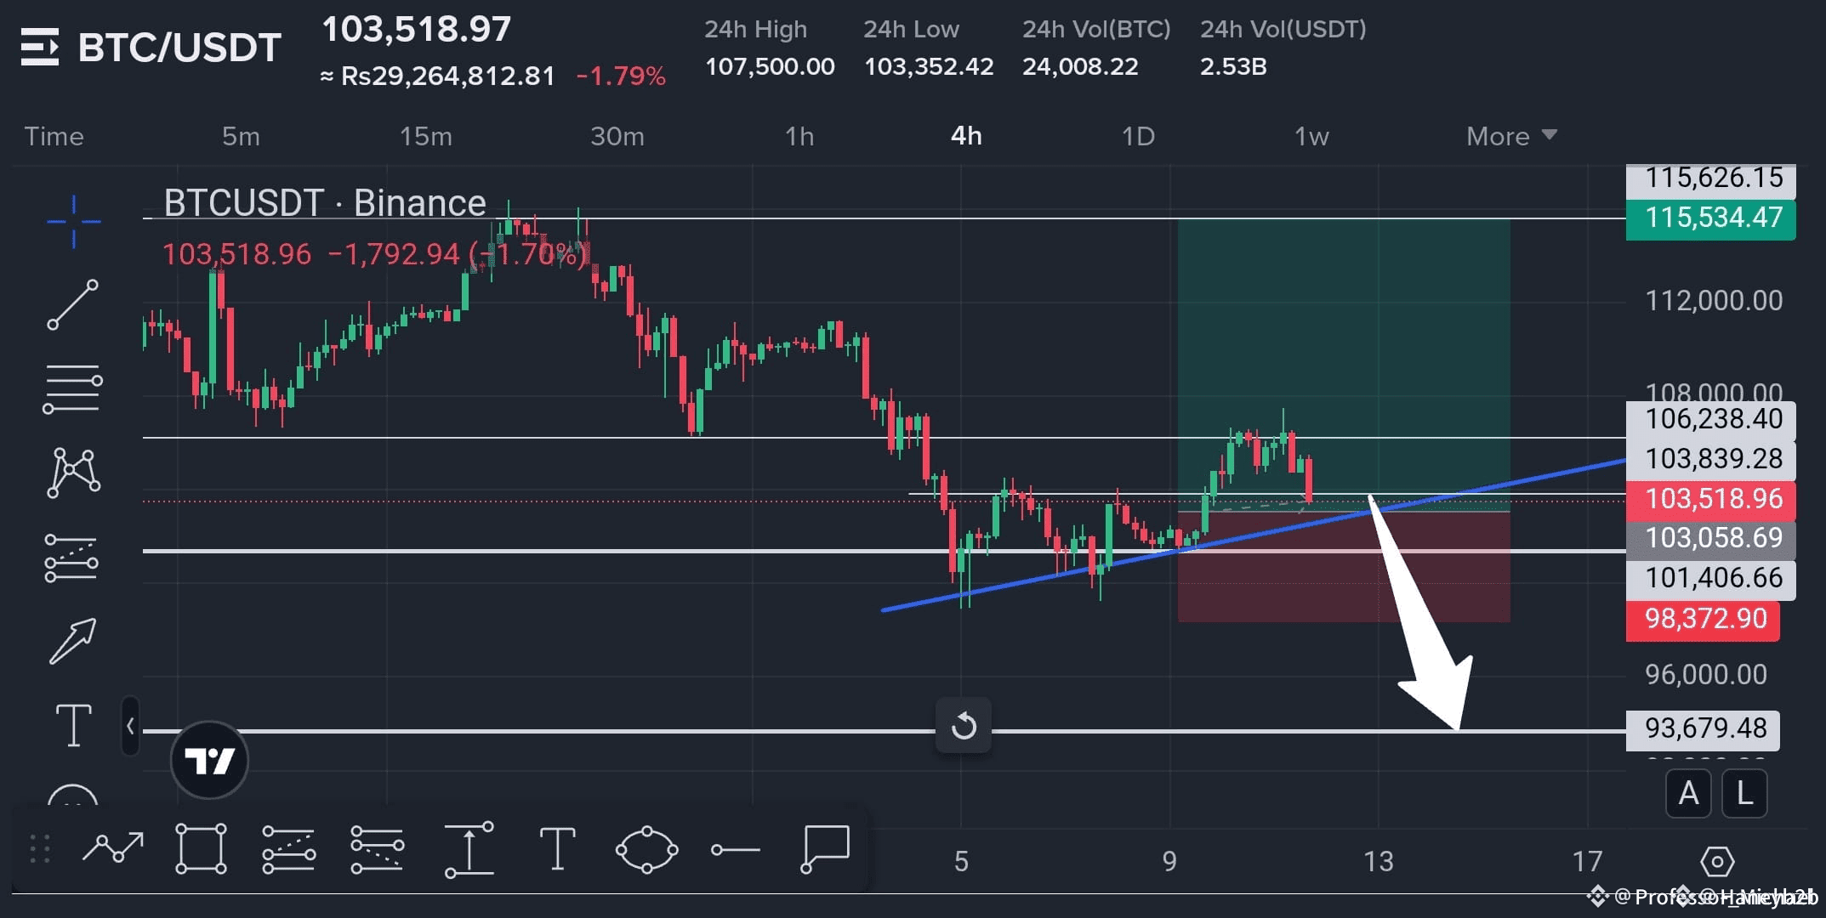Select the price range measure tool
The height and width of the screenshot is (918, 1826).
point(469,849)
